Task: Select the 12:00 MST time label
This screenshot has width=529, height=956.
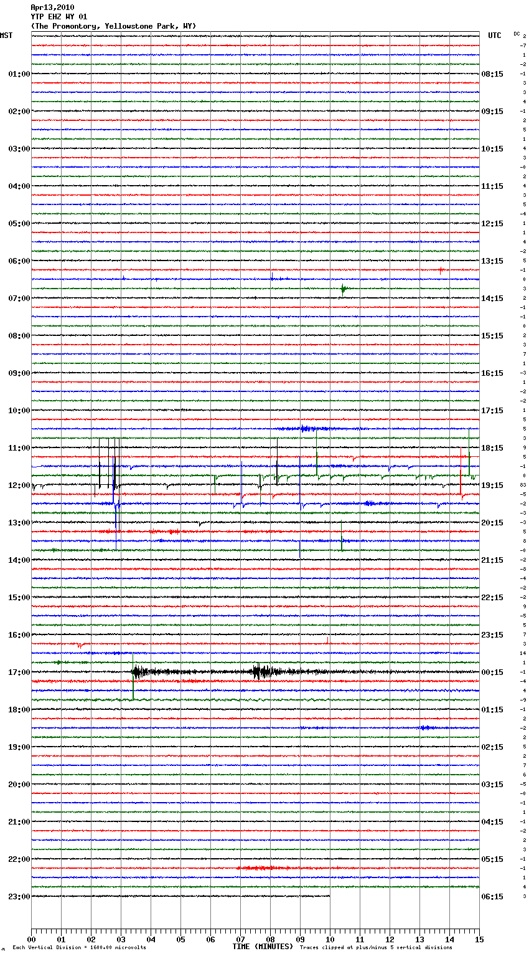Action: (19, 485)
